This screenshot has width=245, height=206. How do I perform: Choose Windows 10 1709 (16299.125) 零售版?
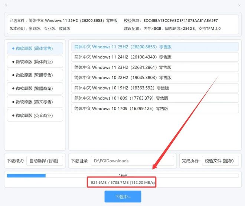coord(155,109)
